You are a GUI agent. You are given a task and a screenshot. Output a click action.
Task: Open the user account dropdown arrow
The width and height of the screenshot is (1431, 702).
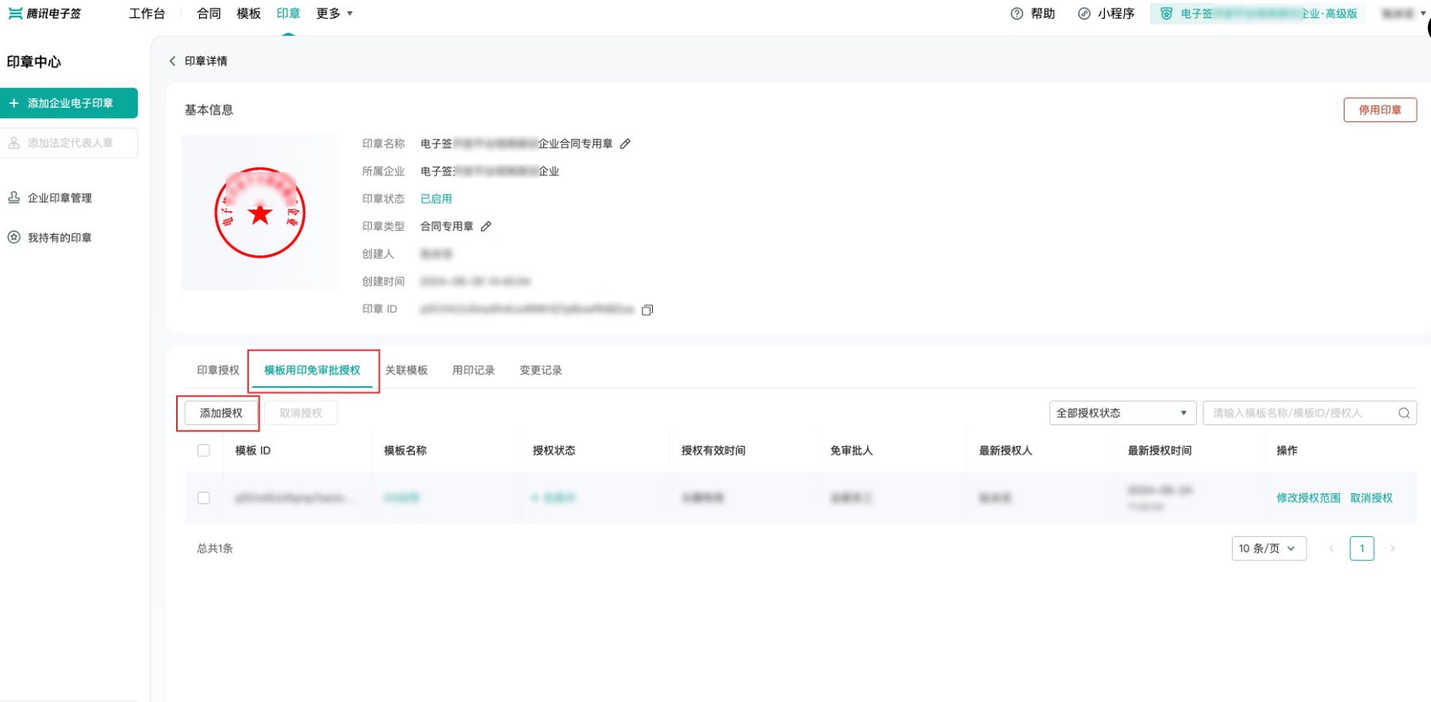pyautogui.click(x=1423, y=13)
